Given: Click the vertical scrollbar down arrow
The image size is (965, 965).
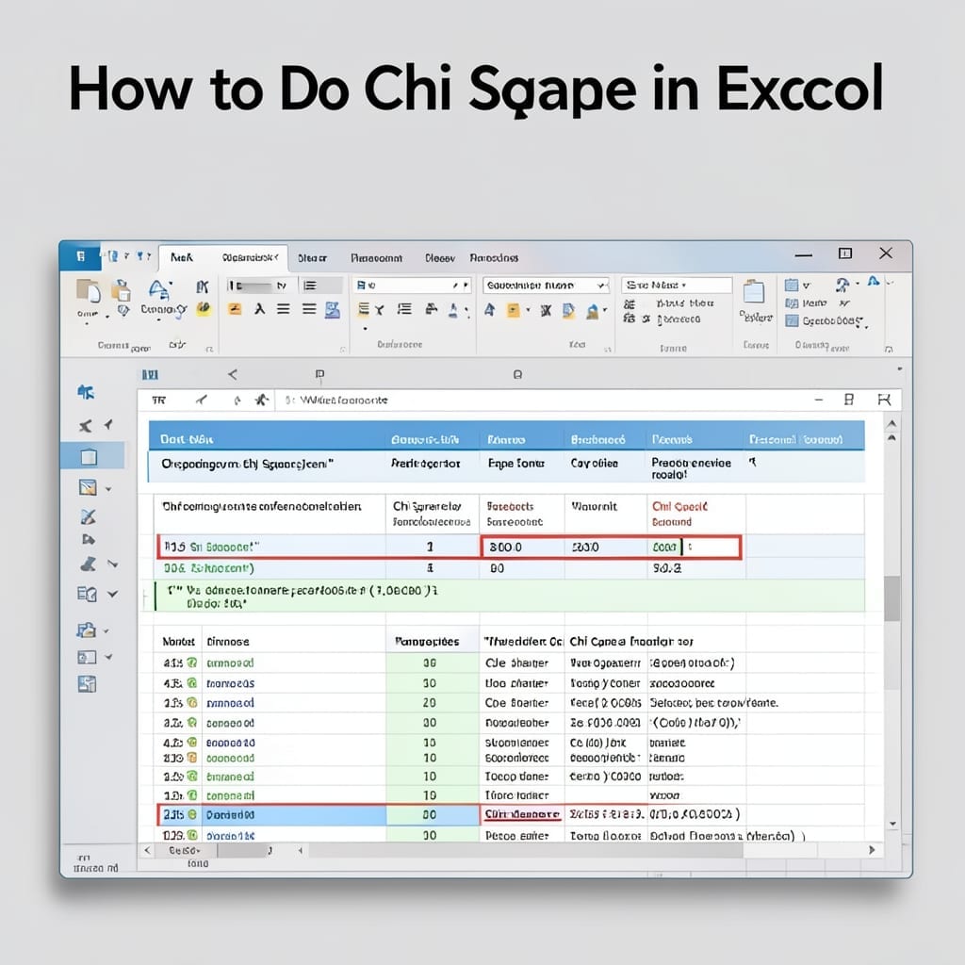Looking at the screenshot, I should click(892, 824).
